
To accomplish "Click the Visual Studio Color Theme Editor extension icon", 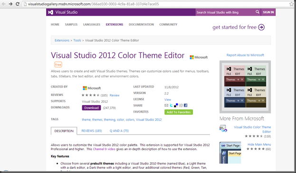I will (223, 128).
